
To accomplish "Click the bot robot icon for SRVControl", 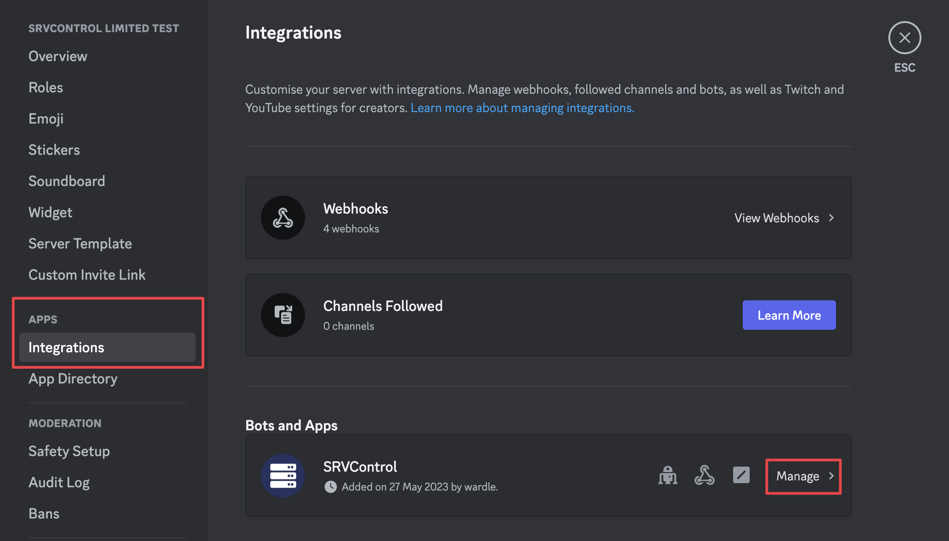I will pyautogui.click(x=667, y=475).
